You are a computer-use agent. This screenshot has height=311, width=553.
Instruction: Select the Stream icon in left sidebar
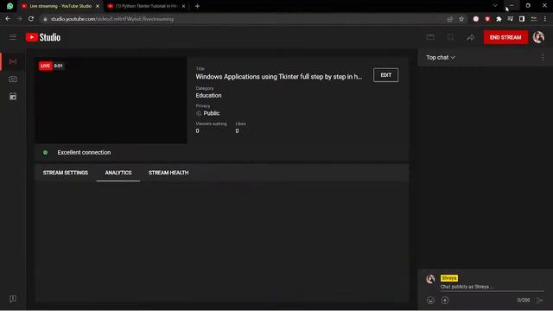13,61
